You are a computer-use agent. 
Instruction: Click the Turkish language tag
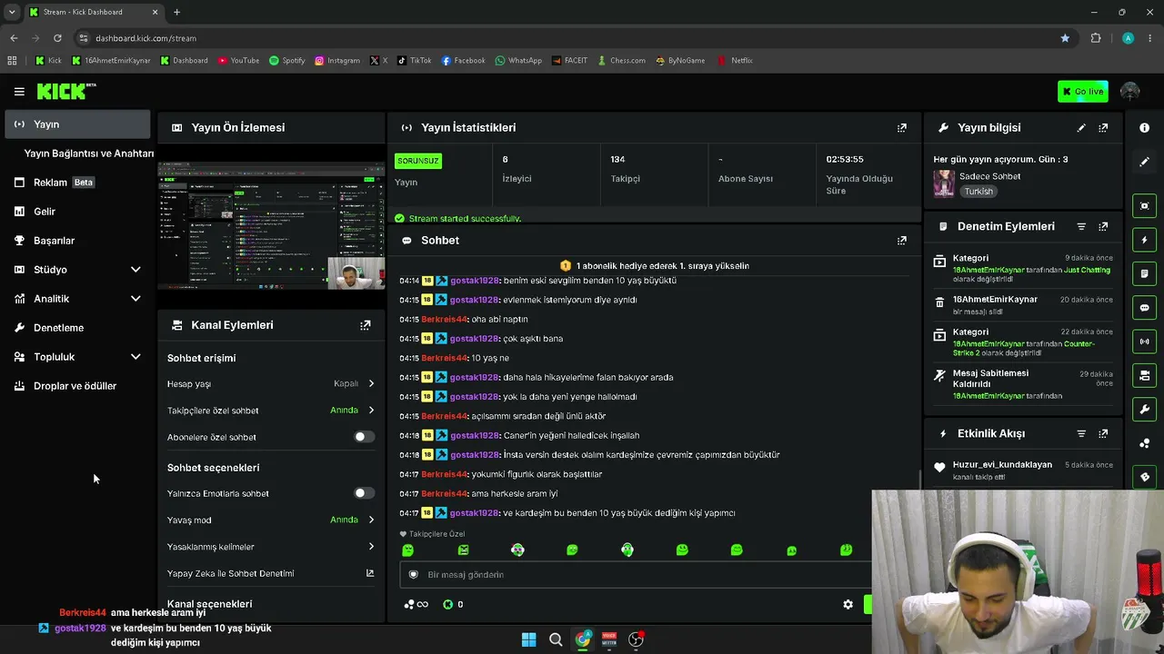(x=978, y=192)
